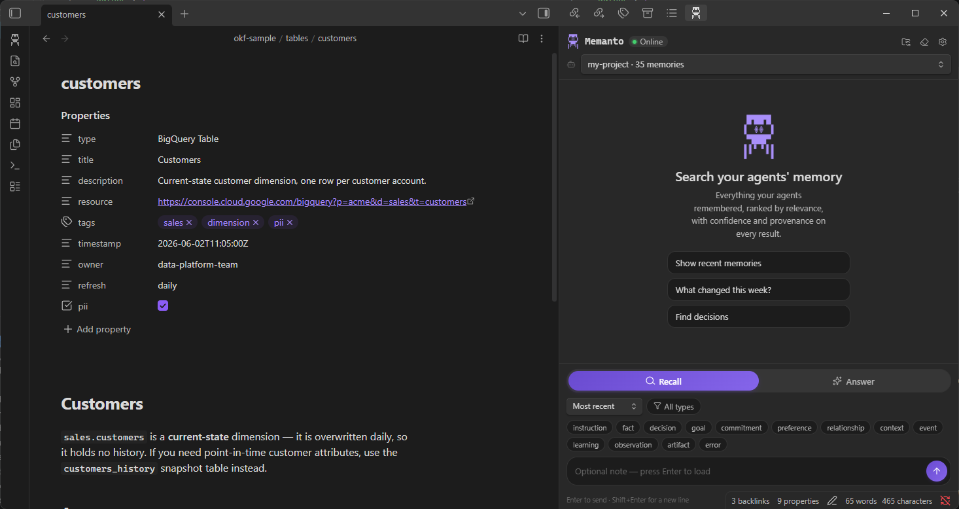Select the Memanto robot tab icon

click(x=696, y=13)
